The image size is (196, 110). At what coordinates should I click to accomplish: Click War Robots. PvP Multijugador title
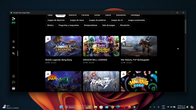(135, 60)
